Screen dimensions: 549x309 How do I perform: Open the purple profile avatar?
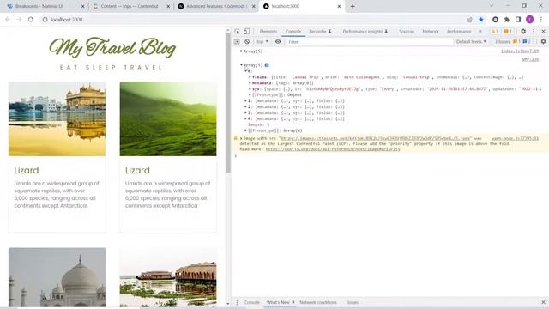coord(530,20)
